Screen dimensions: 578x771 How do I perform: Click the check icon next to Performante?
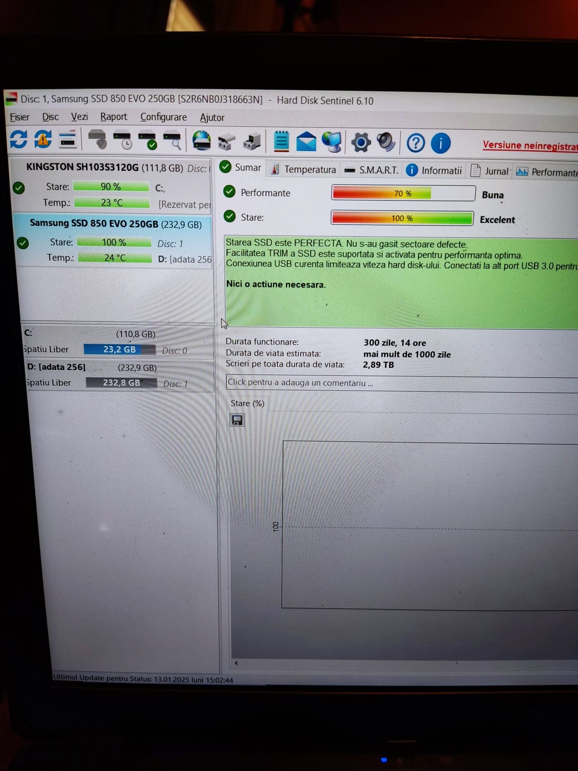[x=229, y=192]
